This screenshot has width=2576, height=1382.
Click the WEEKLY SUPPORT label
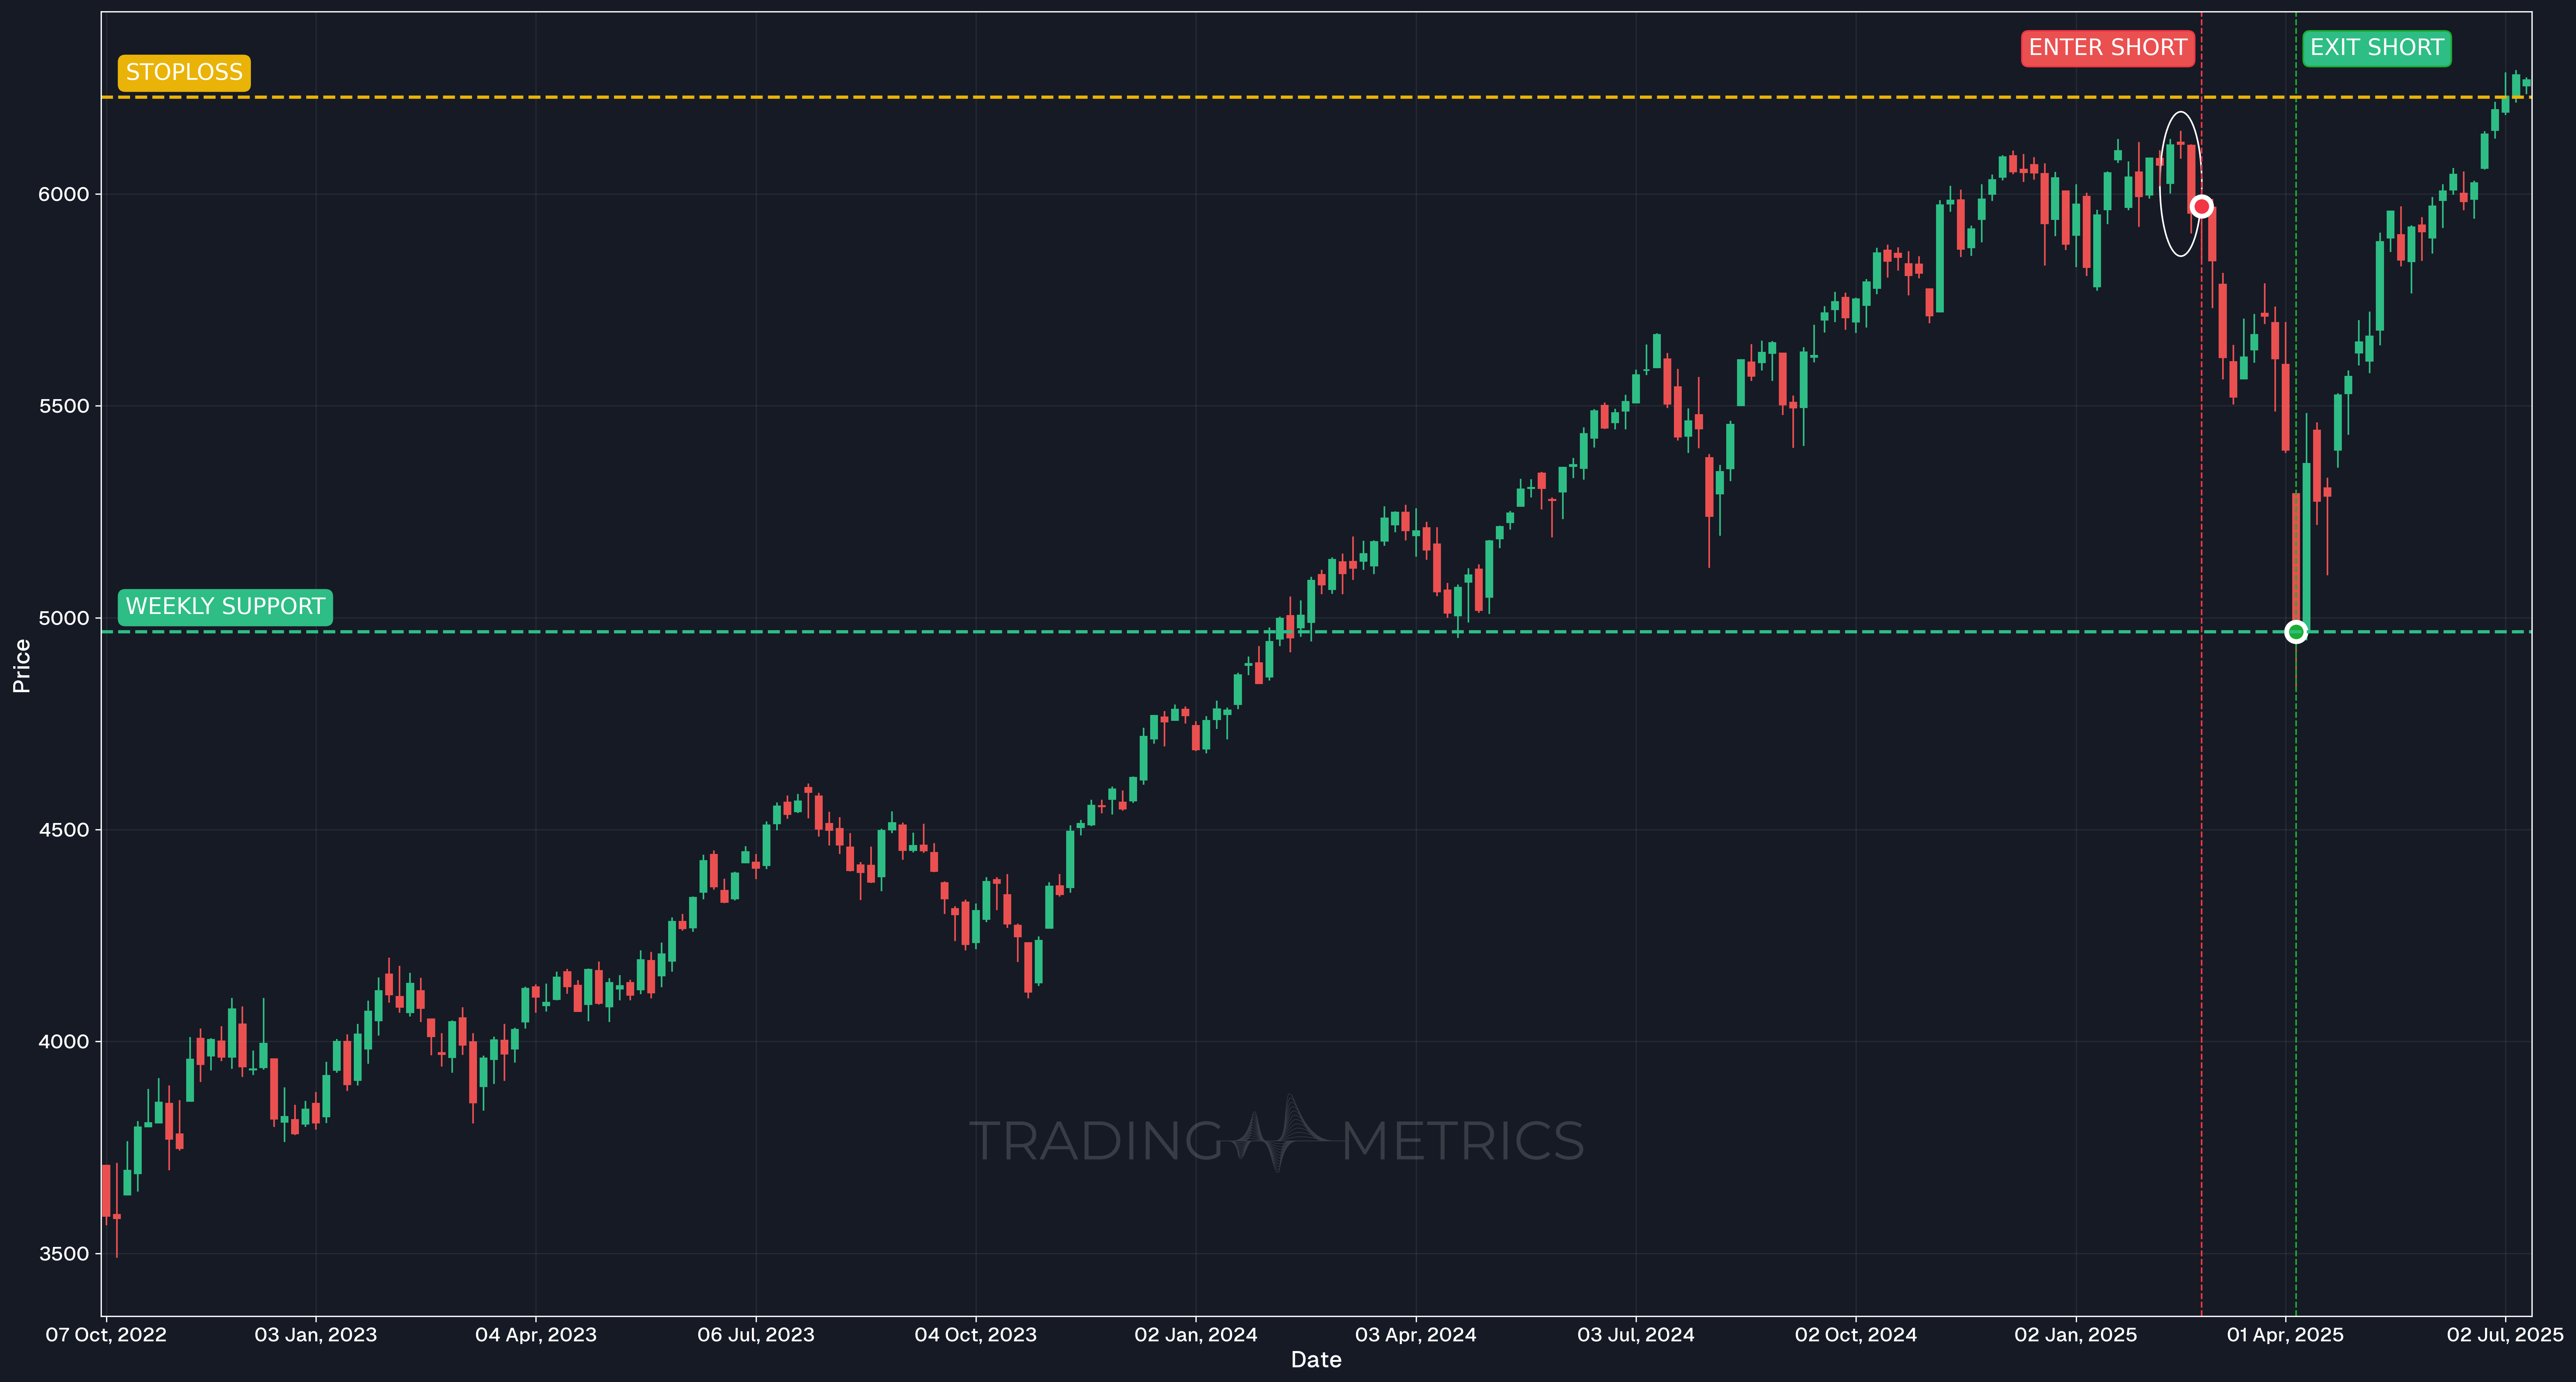tap(225, 607)
